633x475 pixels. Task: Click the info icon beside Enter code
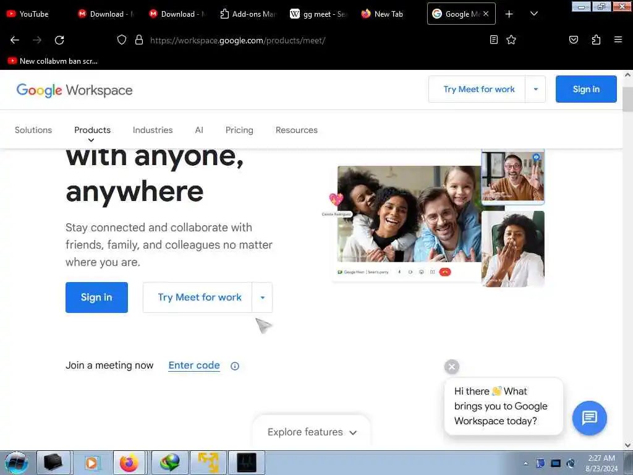[234, 366]
